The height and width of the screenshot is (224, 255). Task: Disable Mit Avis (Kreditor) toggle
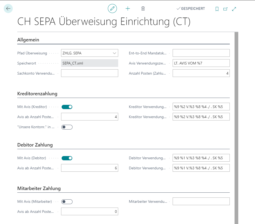tap(67, 107)
